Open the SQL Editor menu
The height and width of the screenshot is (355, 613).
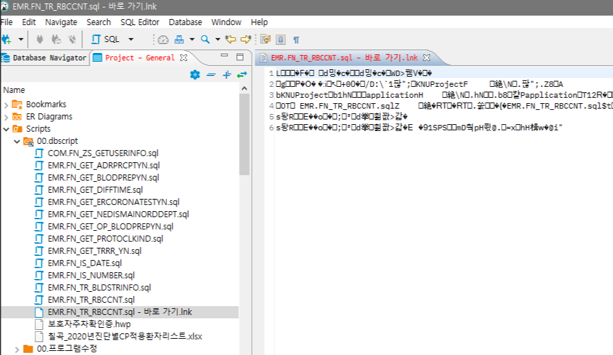[x=140, y=22]
